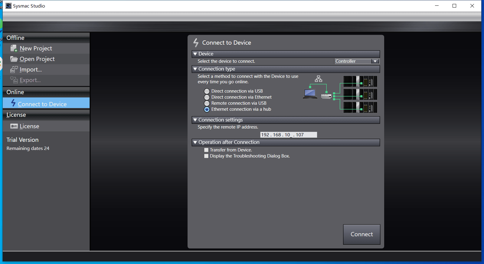The image size is (484, 264).
Task: Select Import... in Offline menu
Action: pos(46,69)
